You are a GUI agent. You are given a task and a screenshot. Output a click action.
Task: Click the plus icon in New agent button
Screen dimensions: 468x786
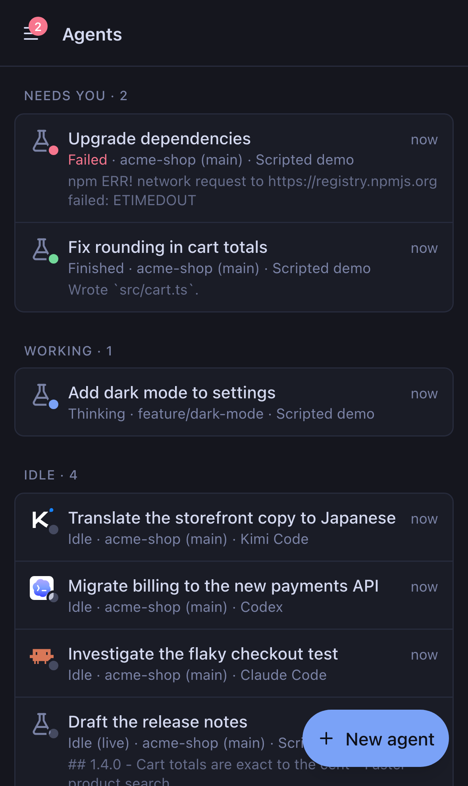(326, 738)
